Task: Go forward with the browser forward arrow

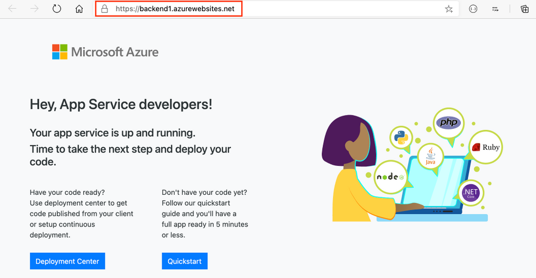Action: click(34, 9)
